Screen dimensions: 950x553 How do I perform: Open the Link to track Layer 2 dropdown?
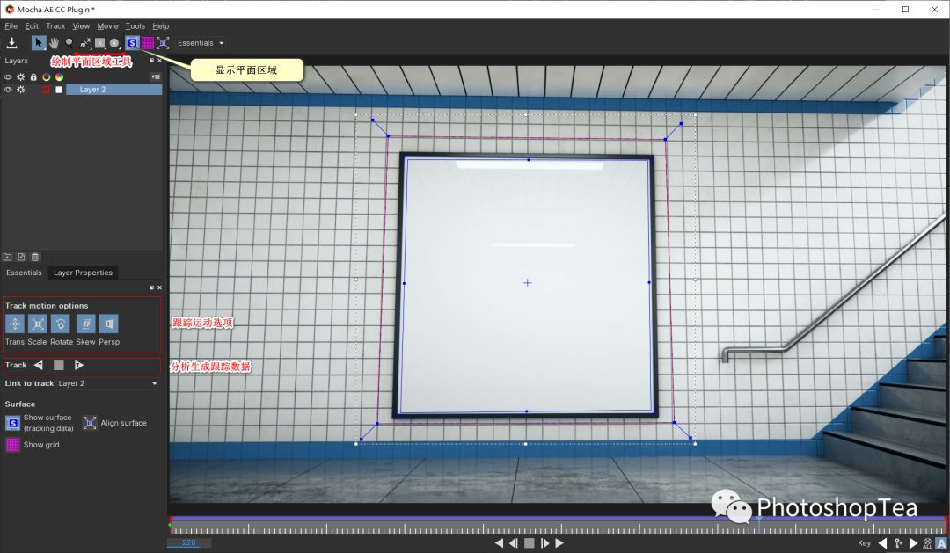point(108,383)
